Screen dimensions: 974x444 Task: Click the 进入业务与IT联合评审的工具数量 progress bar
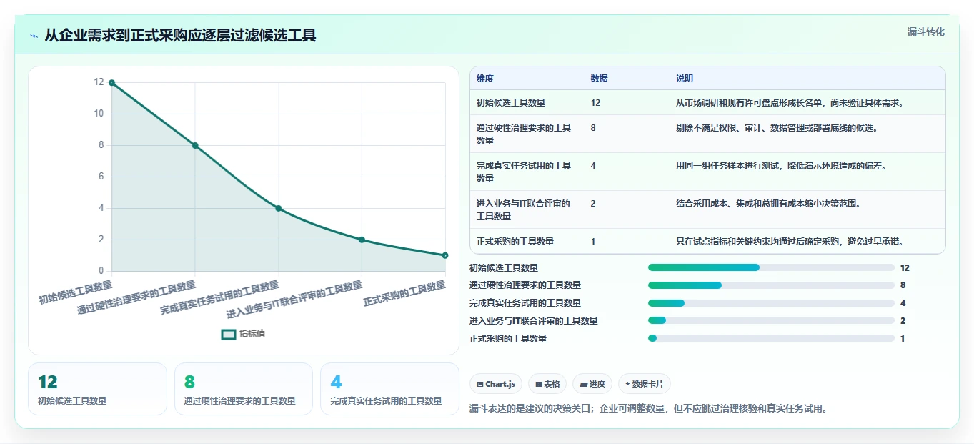pos(771,321)
